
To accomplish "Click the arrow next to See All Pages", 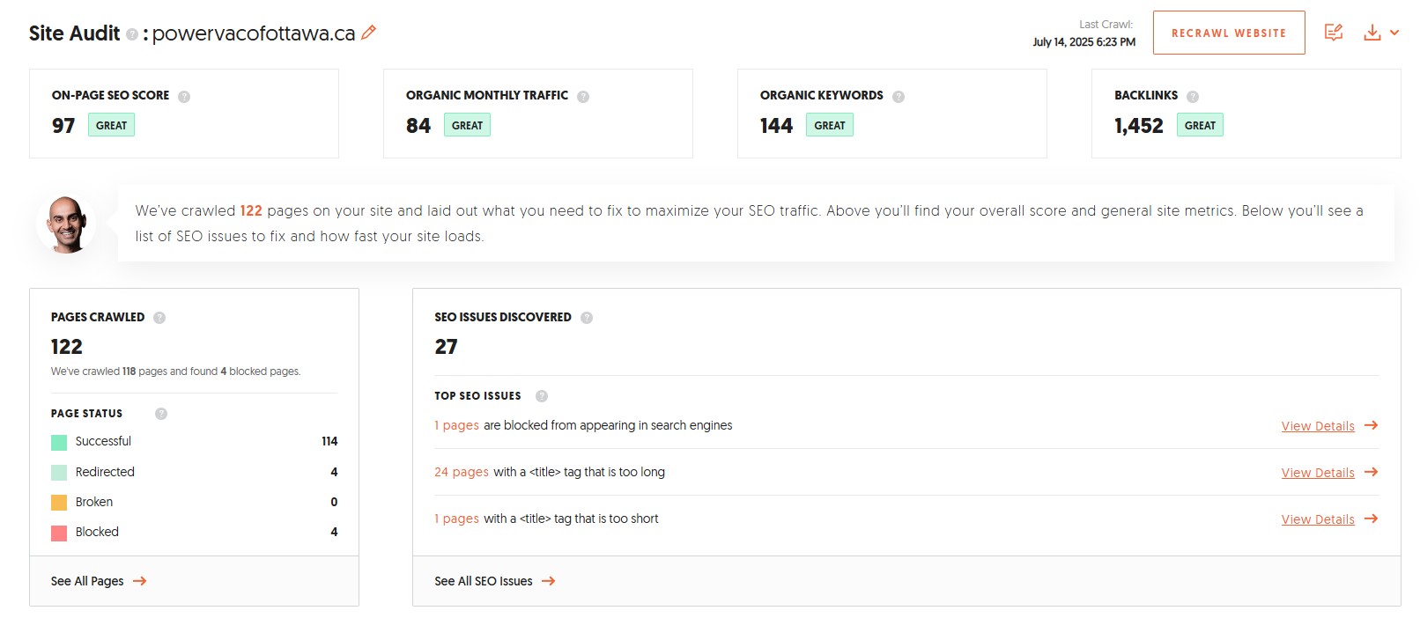I will tap(139, 581).
